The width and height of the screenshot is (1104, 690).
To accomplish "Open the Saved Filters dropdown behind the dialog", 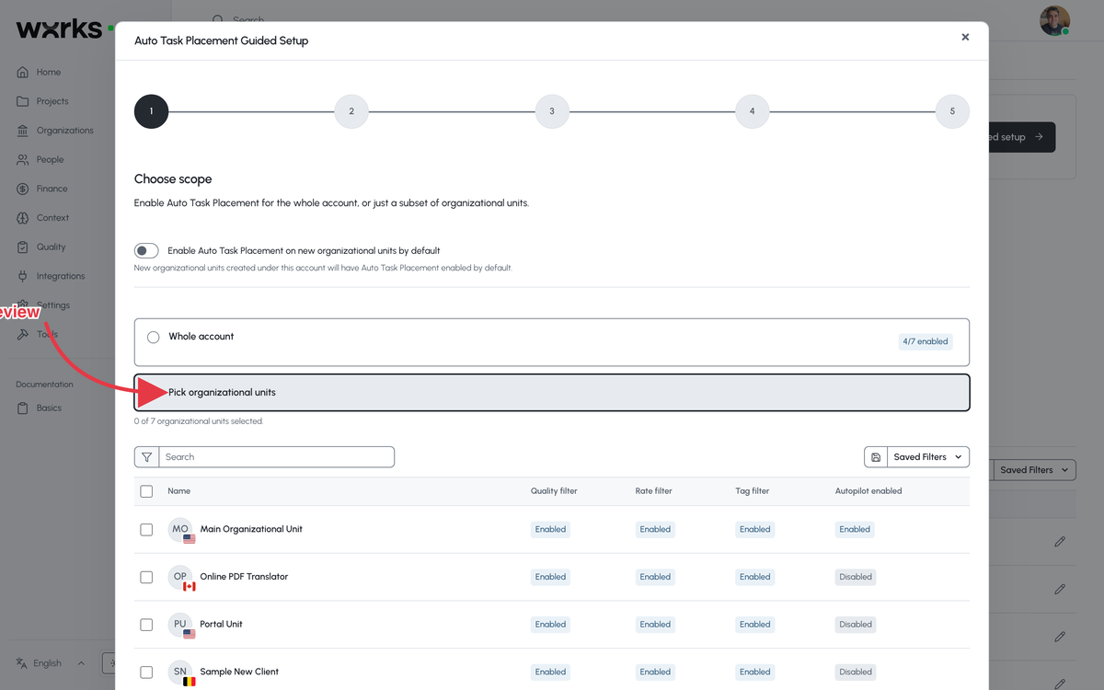I will coord(1033,470).
